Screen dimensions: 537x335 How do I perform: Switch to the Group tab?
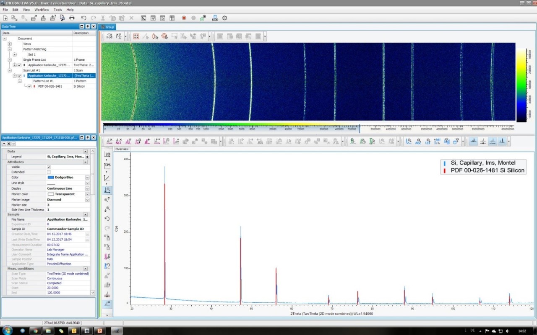click(x=108, y=27)
